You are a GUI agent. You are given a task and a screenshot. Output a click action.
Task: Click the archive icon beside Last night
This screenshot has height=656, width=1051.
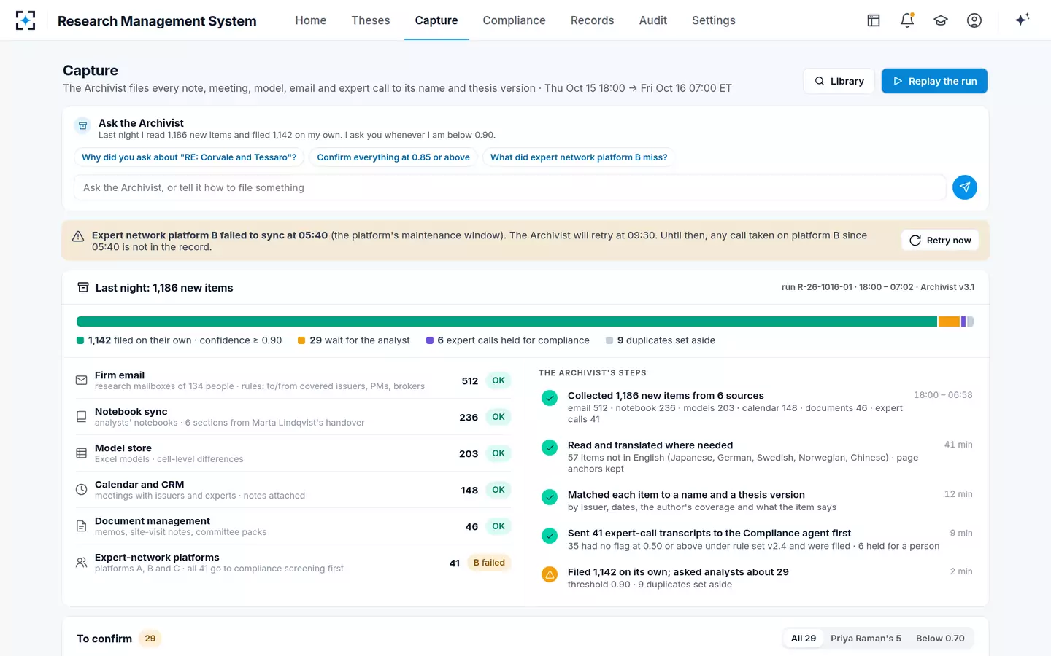tap(83, 287)
